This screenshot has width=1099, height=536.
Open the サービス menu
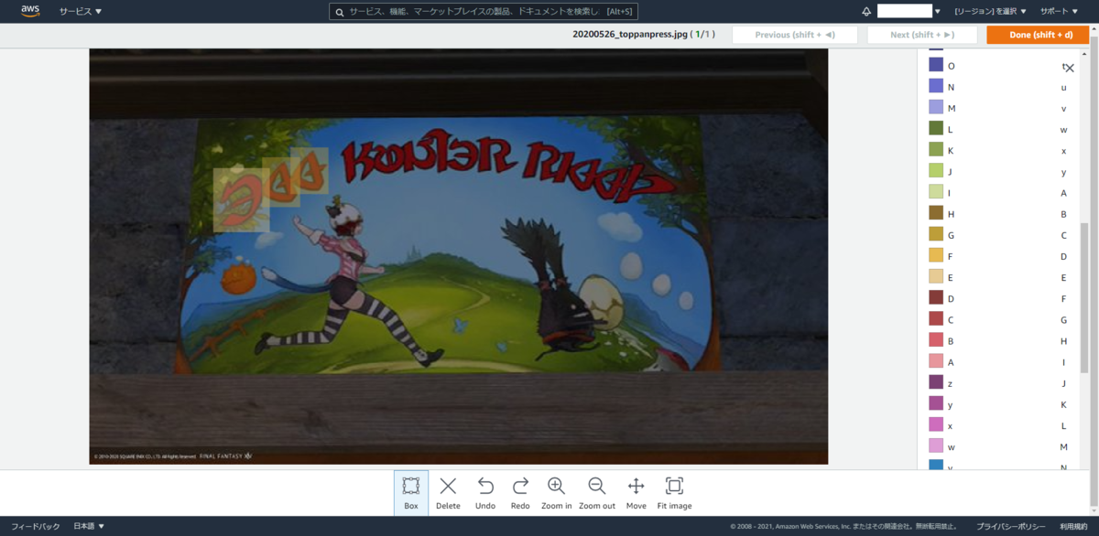(x=81, y=11)
